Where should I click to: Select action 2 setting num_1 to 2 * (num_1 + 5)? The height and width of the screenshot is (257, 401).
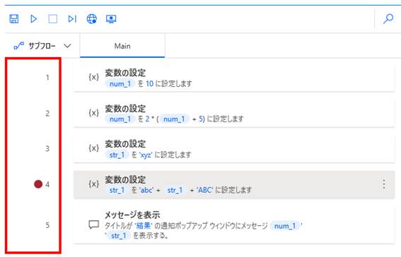234,113
